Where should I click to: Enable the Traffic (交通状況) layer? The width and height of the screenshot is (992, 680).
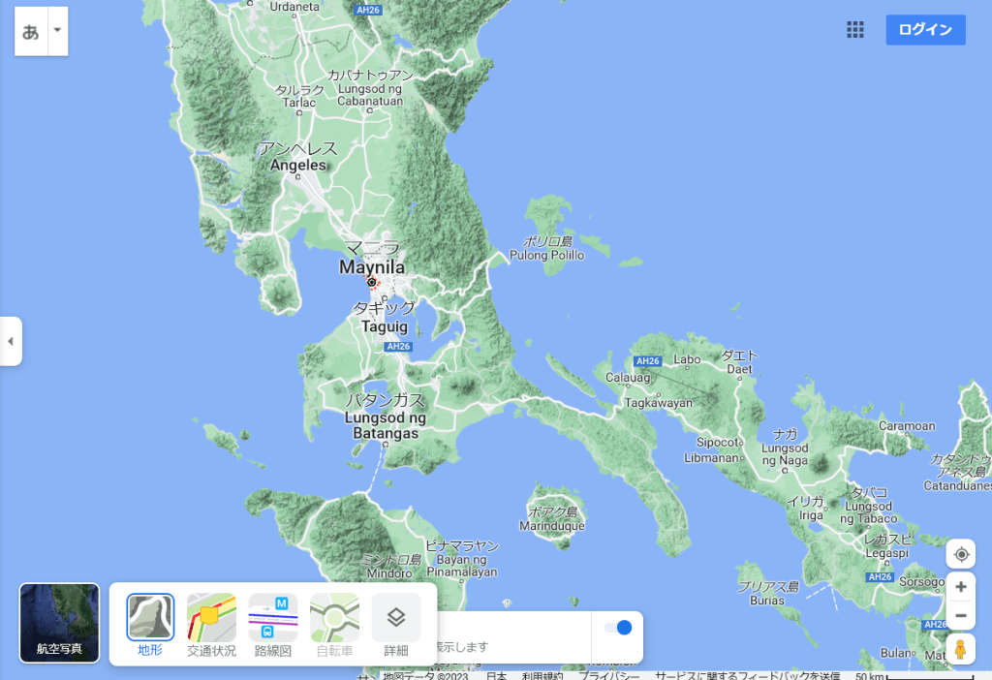(x=211, y=618)
